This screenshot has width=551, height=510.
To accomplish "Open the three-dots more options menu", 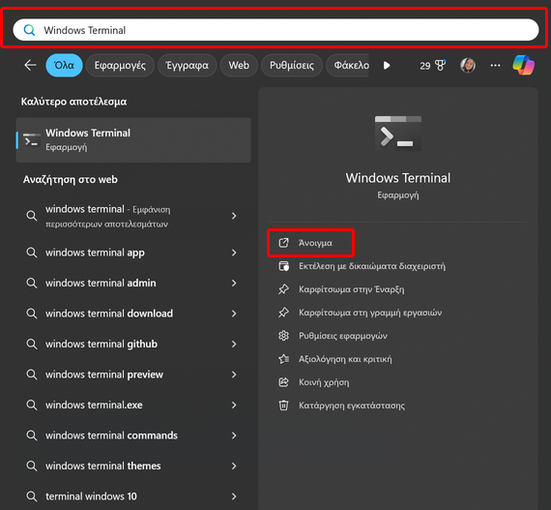I will coord(495,66).
